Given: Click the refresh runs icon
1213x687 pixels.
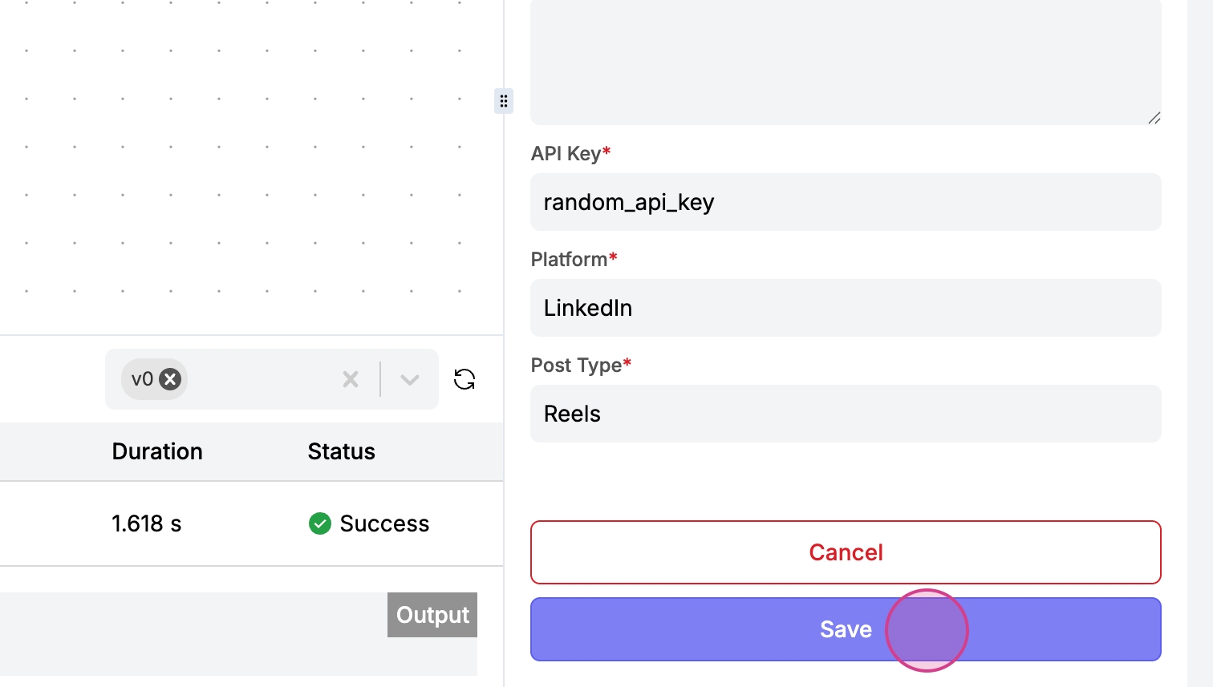Looking at the screenshot, I should click(x=465, y=379).
